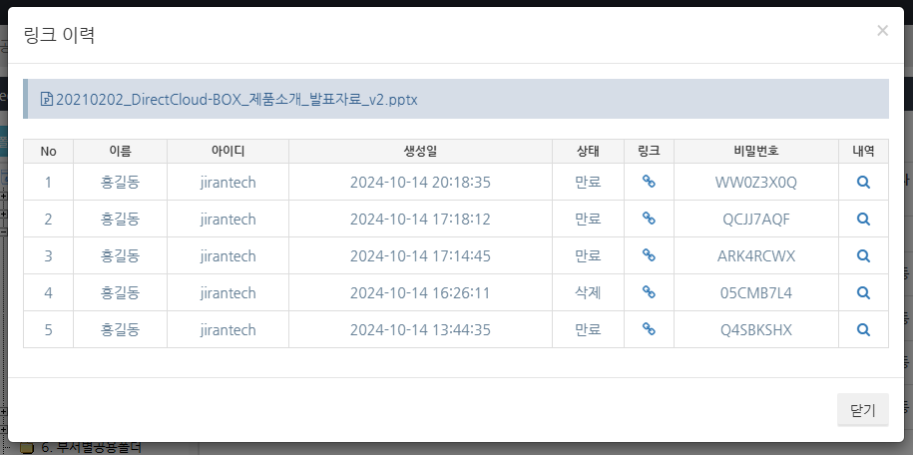Image resolution: width=913 pixels, height=455 pixels.
Task: Click the 삭제 status in row 4
Action: click(588, 292)
